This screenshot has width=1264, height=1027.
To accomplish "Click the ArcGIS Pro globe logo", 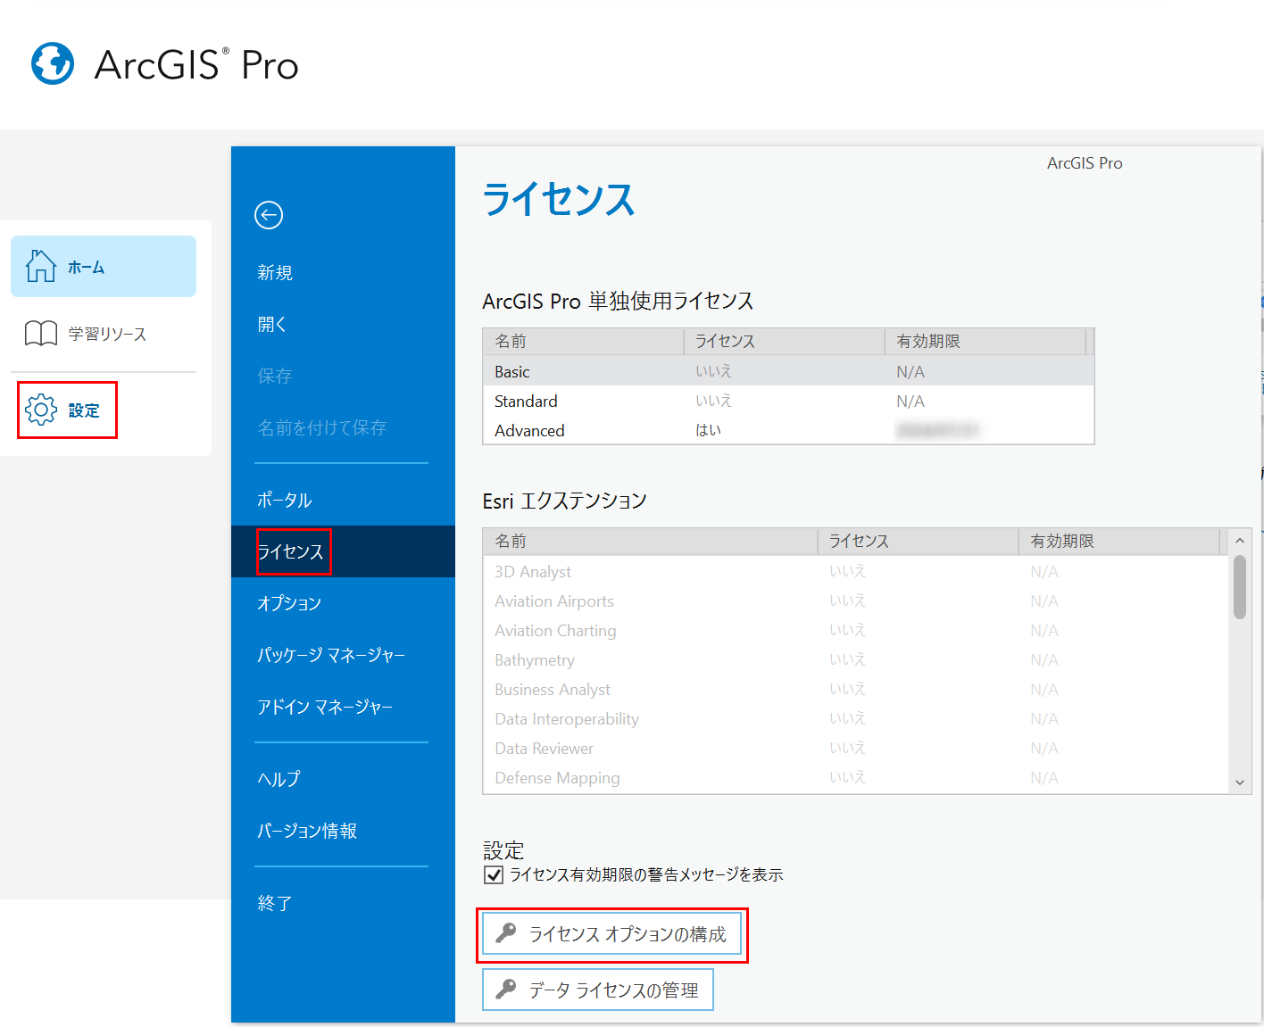I will (x=53, y=63).
